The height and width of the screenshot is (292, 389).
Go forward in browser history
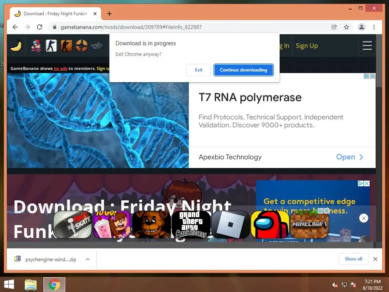coord(27,27)
